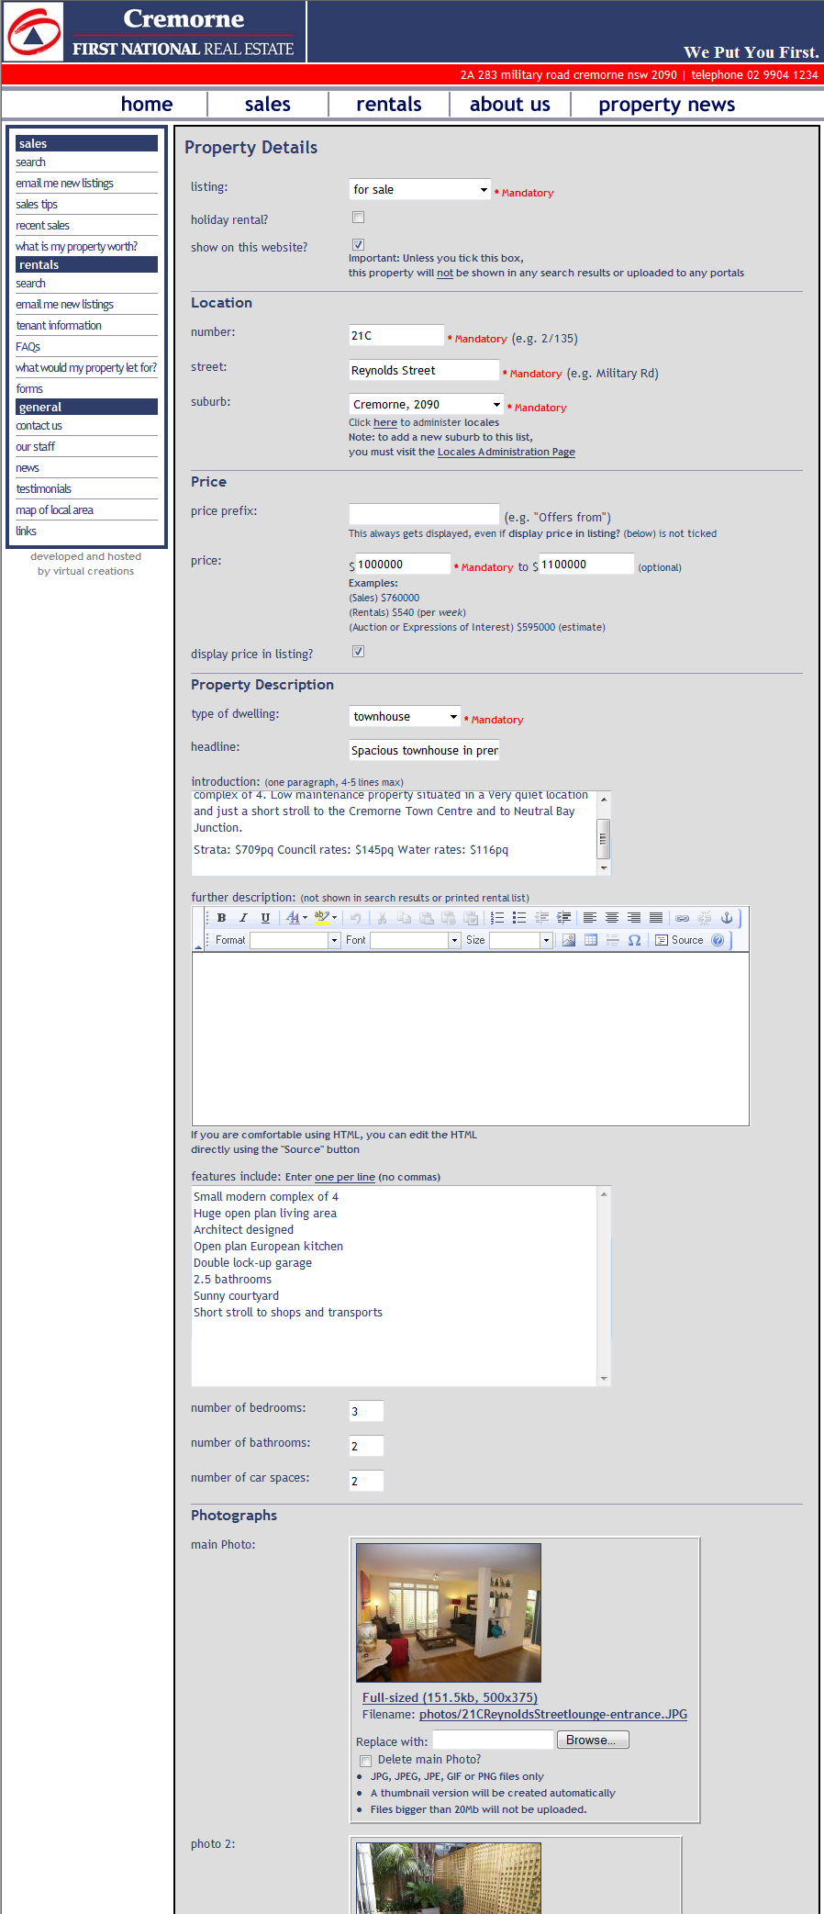Screen dimensions: 824x1914
Task: Open recent sales in the sidebar
Action: coord(42,226)
